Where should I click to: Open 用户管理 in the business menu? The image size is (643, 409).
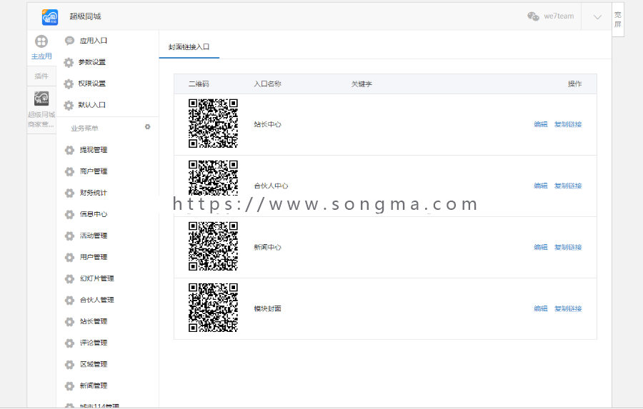pyautogui.click(x=94, y=257)
